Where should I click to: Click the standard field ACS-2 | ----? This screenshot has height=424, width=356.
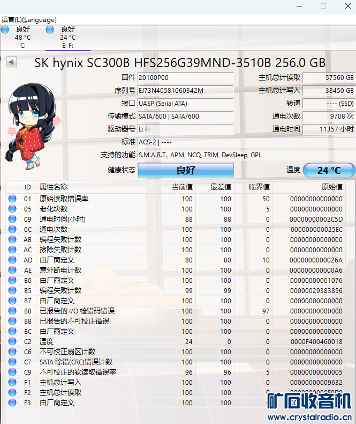(246, 142)
